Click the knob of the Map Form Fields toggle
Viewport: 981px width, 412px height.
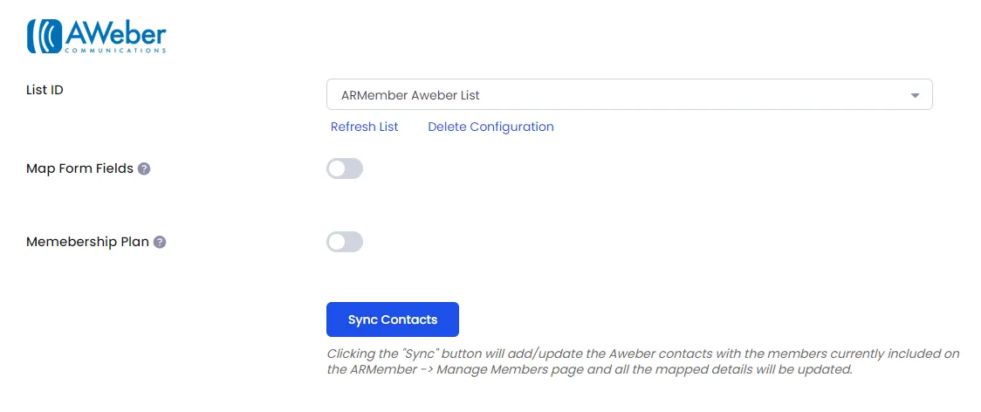point(337,168)
